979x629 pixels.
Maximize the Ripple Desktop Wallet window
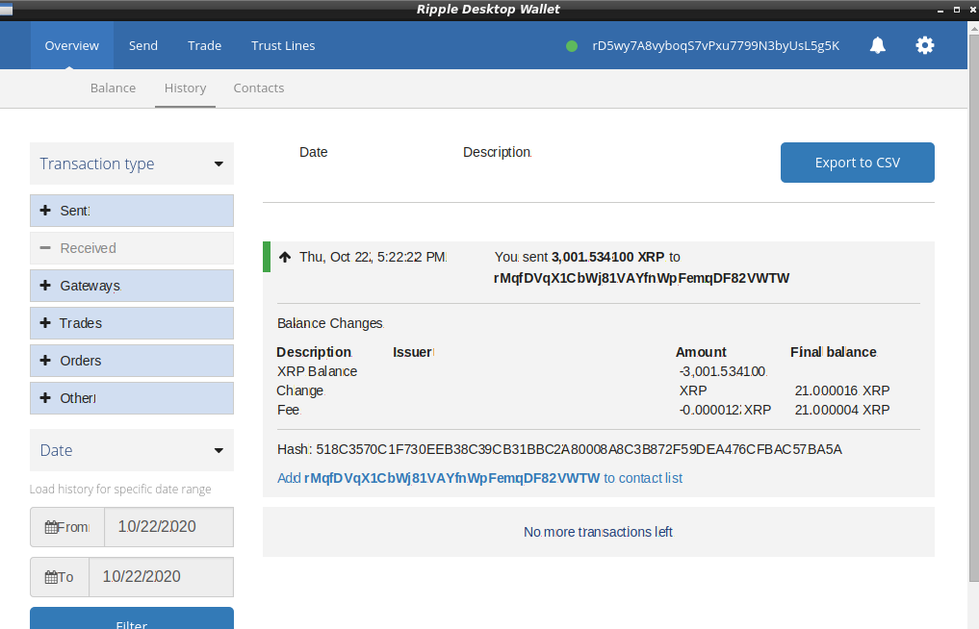tap(957, 10)
